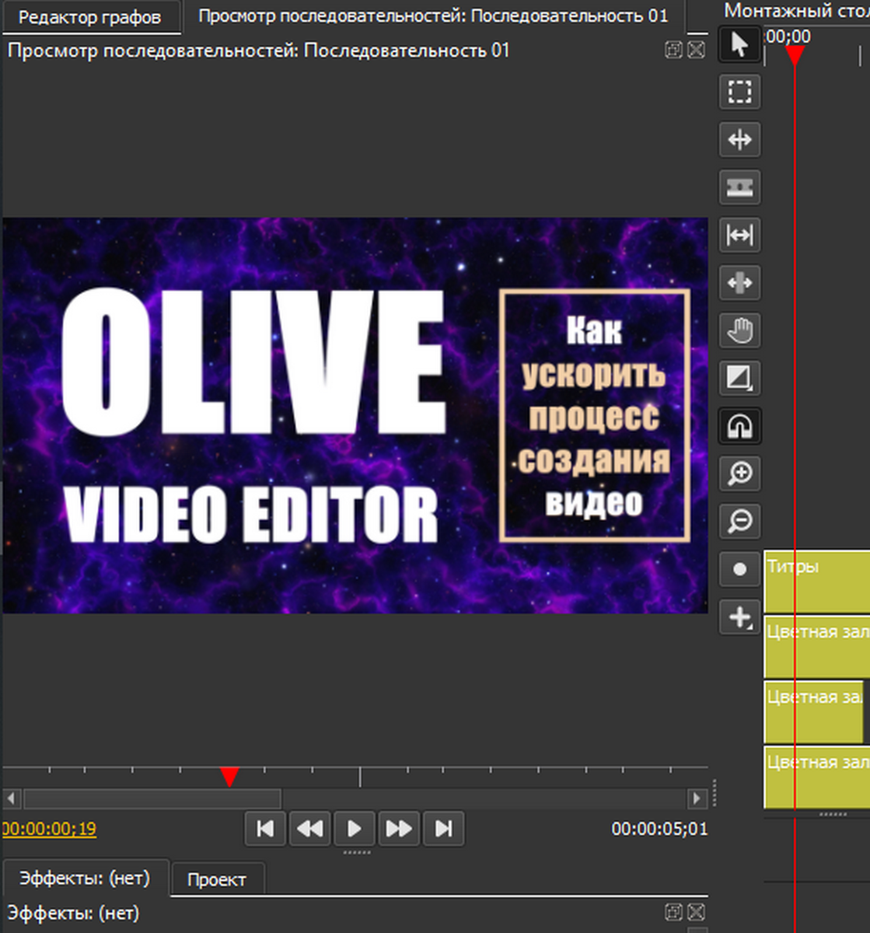Click the timeline playhead marker
Screen dimensions: 870x933
[795, 56]
